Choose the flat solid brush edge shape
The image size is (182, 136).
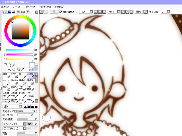point(36,107)
